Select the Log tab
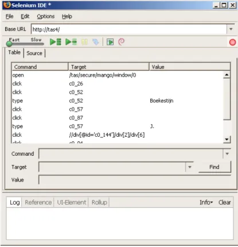 [x=14, y=202]
